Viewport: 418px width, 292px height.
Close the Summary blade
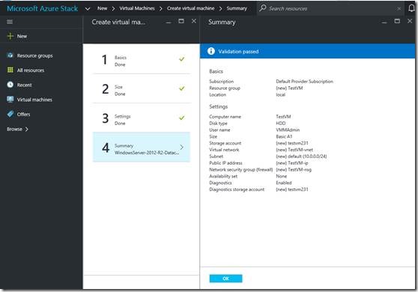pyautogui.click(x=410, y=21)
